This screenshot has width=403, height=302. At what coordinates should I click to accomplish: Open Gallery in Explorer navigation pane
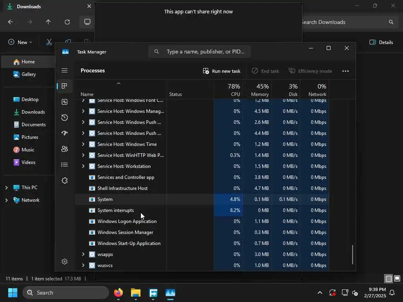[x=28, y=74]
